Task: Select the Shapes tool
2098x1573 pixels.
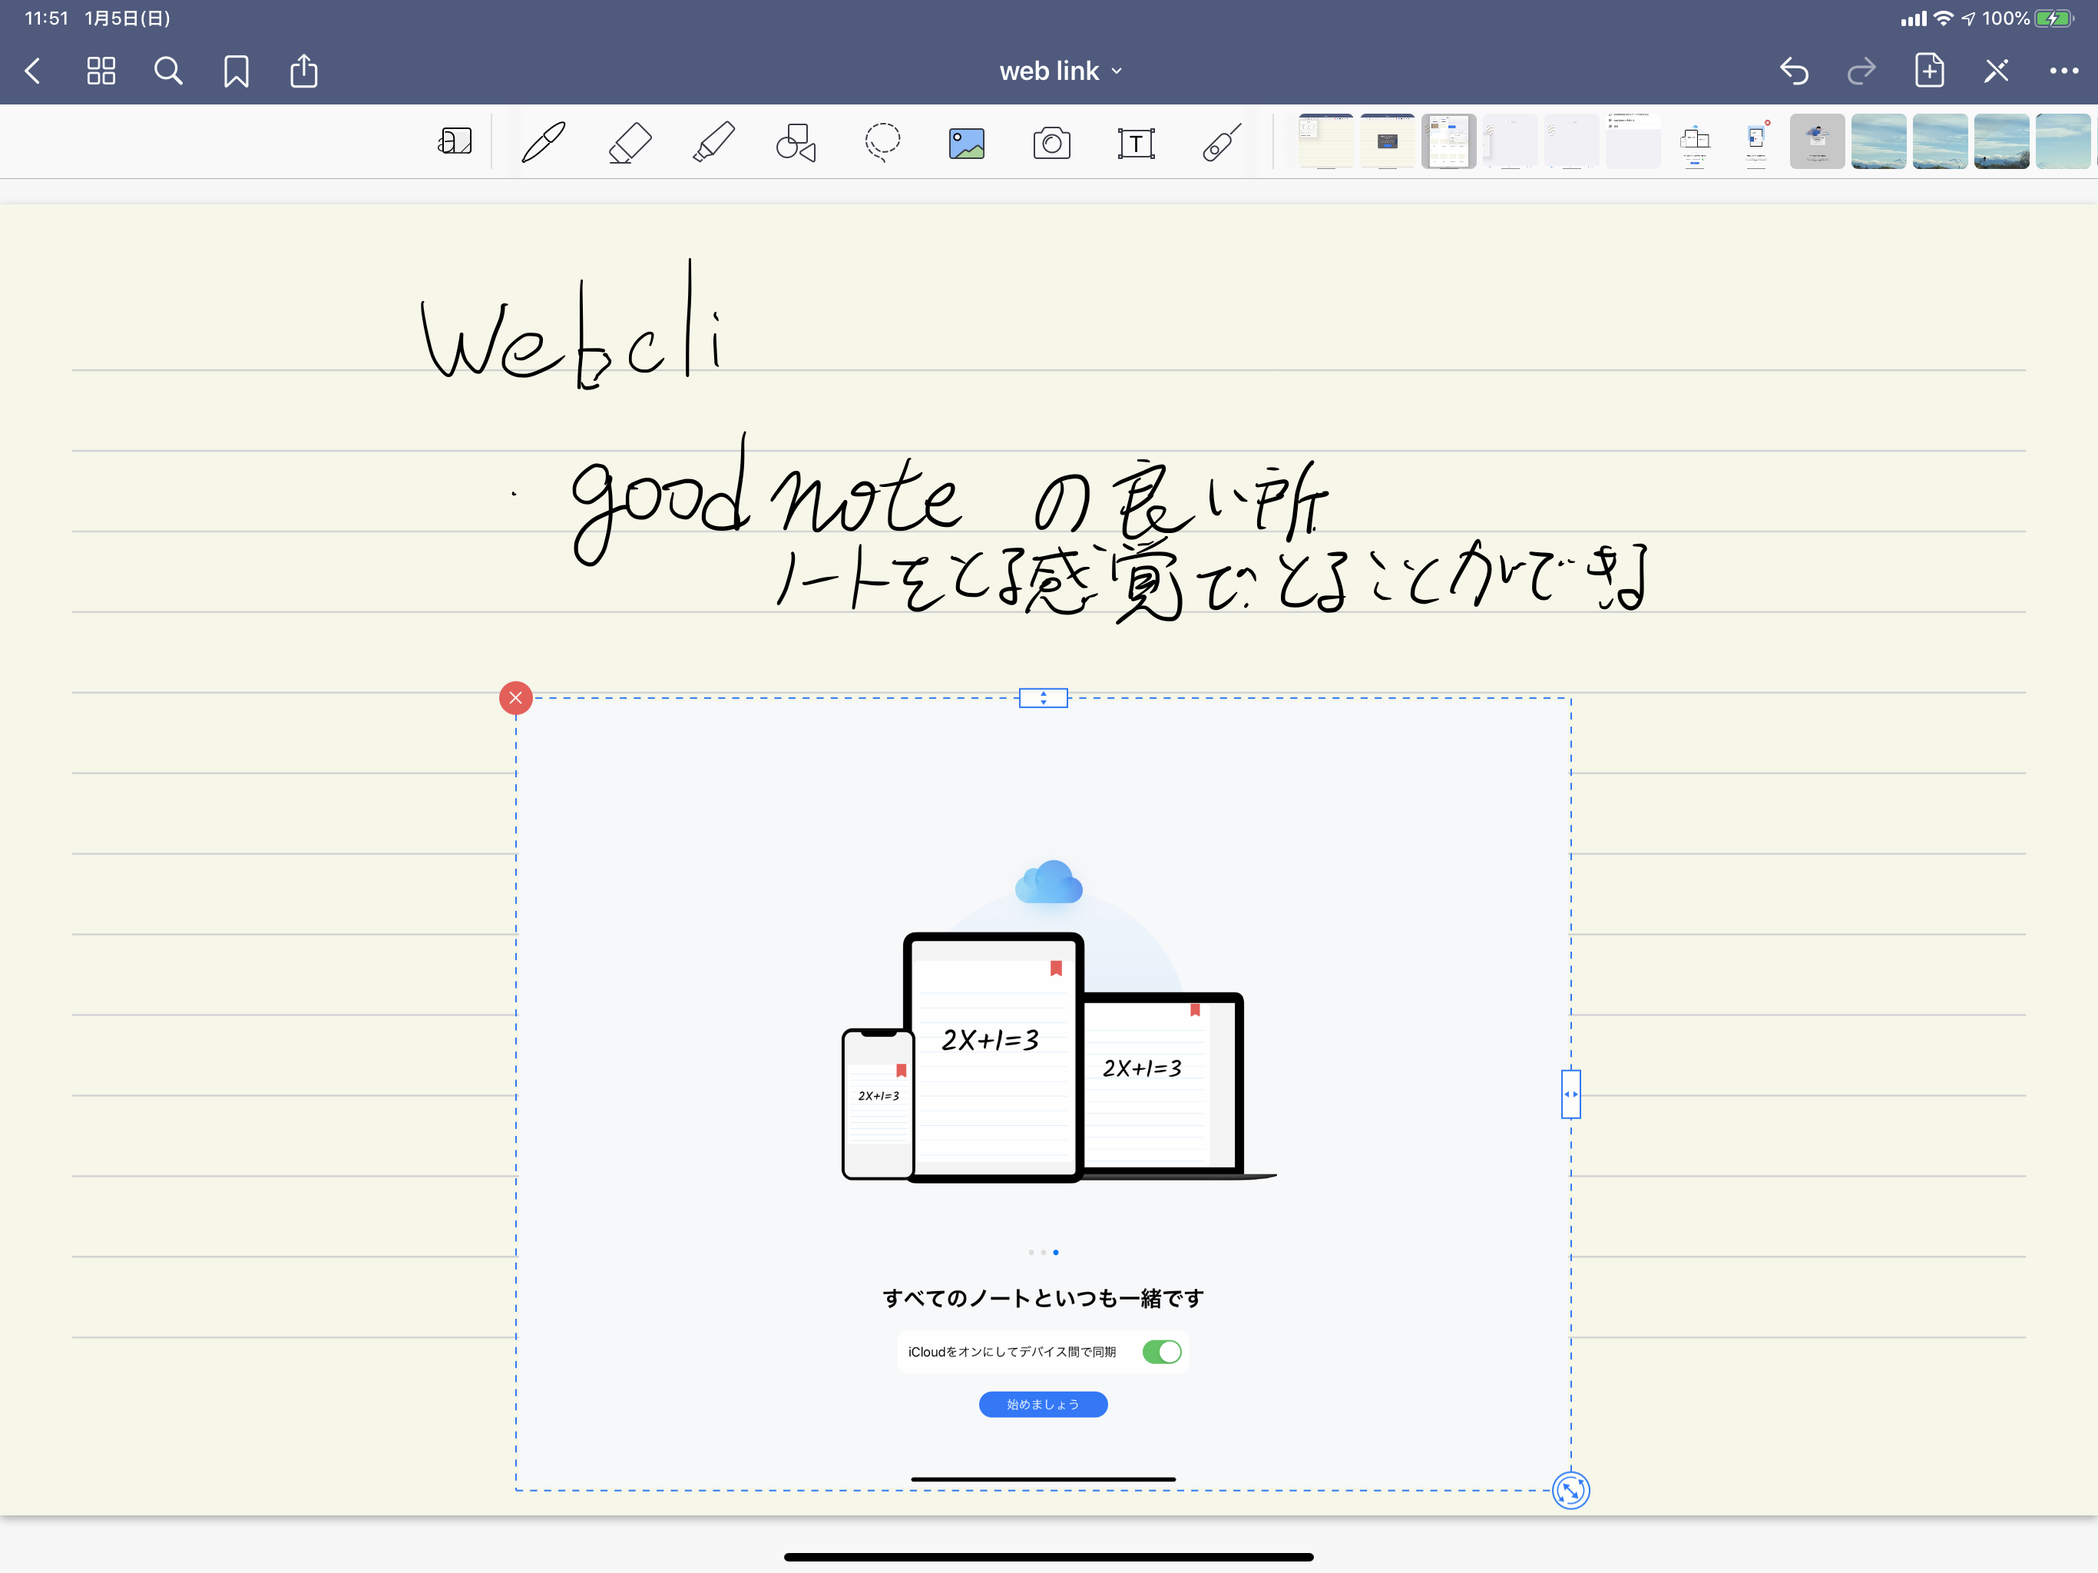Action: pos(796,142)
